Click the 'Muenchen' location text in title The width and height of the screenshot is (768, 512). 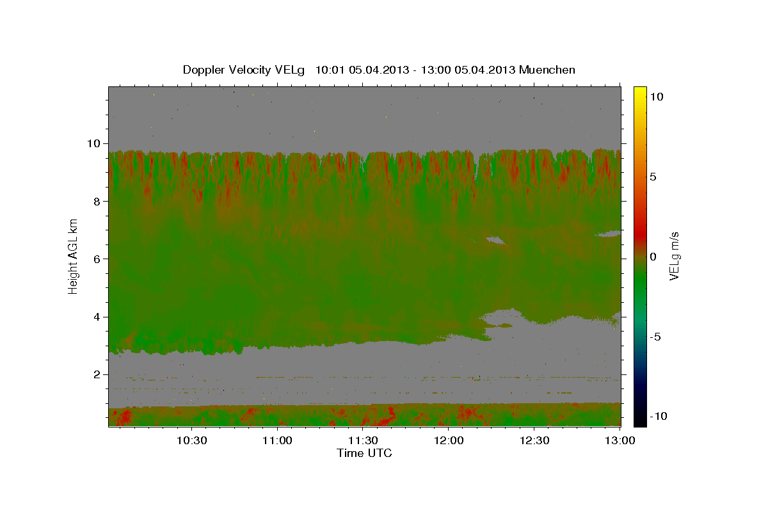tap(547, 70)
